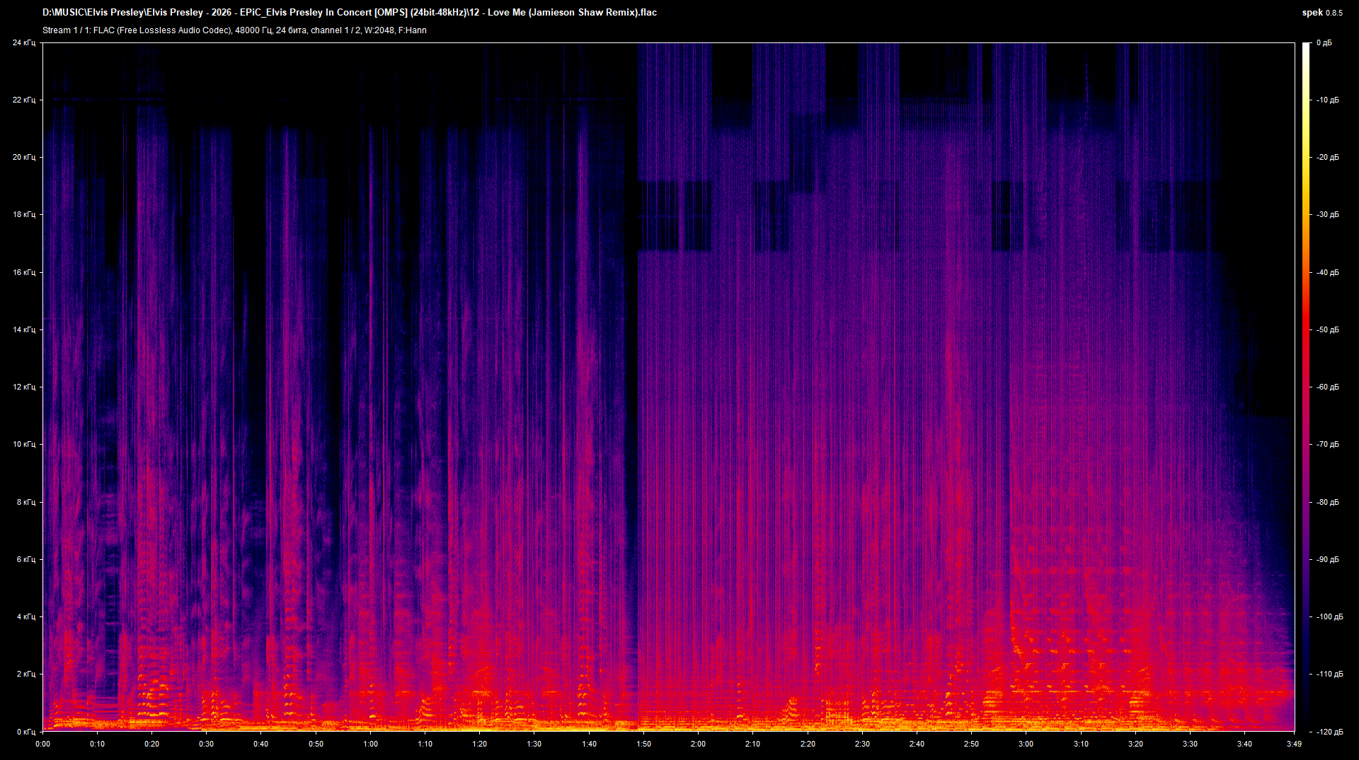Click the -90 дБ level scale label
The height and width of the screenshot is (760, 1359).
tap(1328, 560)
